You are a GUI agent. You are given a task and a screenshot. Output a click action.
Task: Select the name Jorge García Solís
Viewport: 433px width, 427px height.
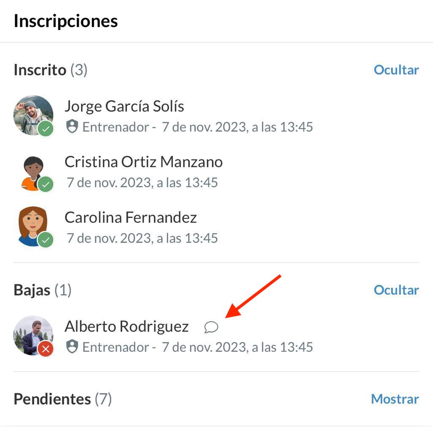(x=124, y=106)
